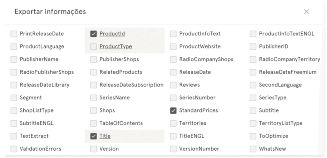
Task: Enable the WhatsNew checkbox
Action: (x=253, y=149)
